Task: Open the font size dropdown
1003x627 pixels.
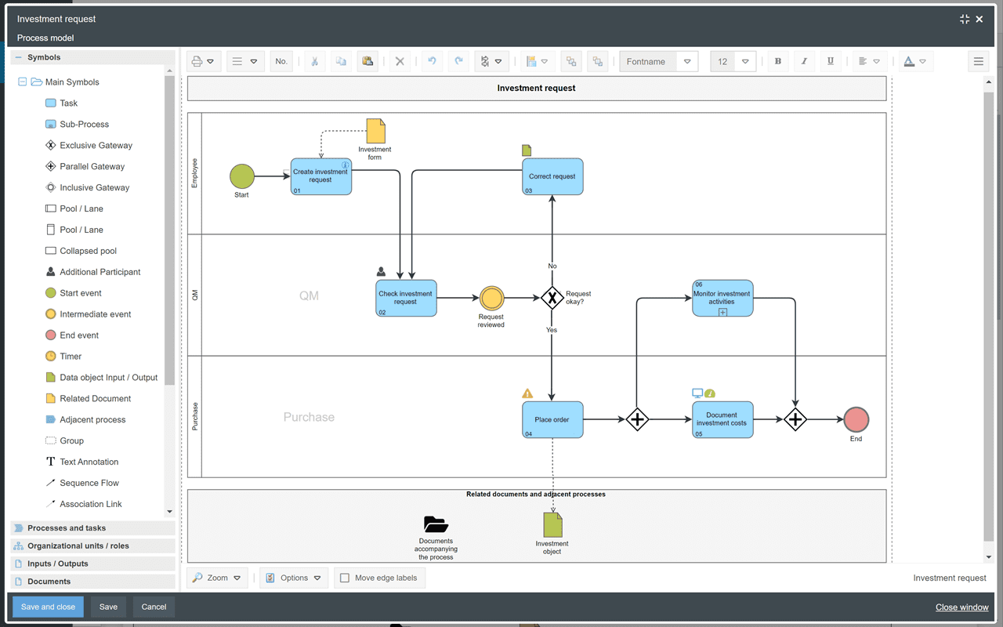Action: point(744,60)
